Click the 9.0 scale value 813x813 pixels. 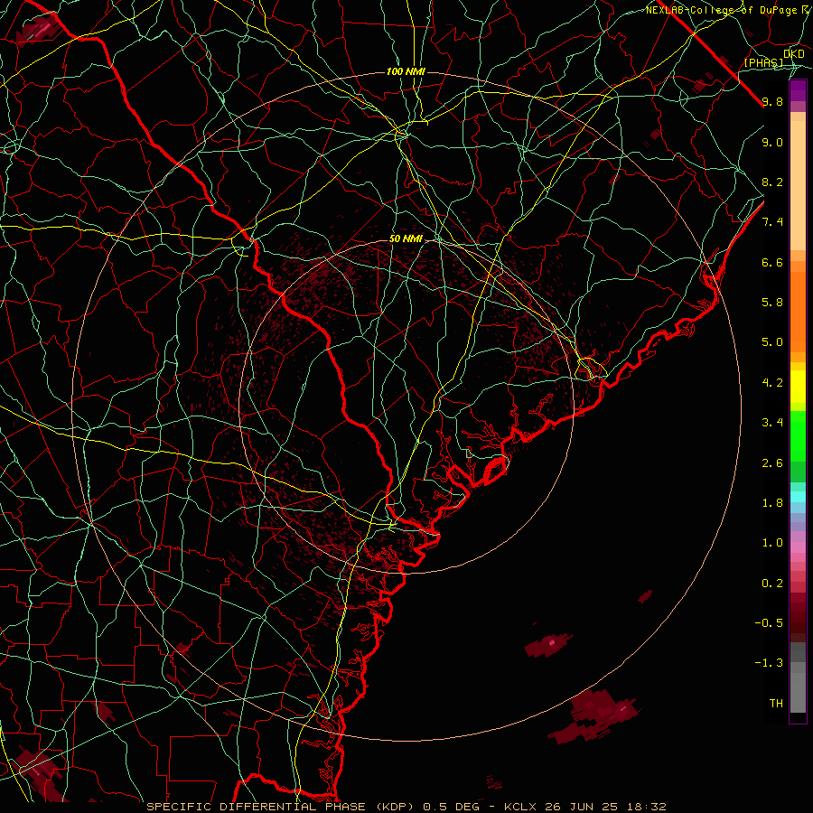pos(772,142)
